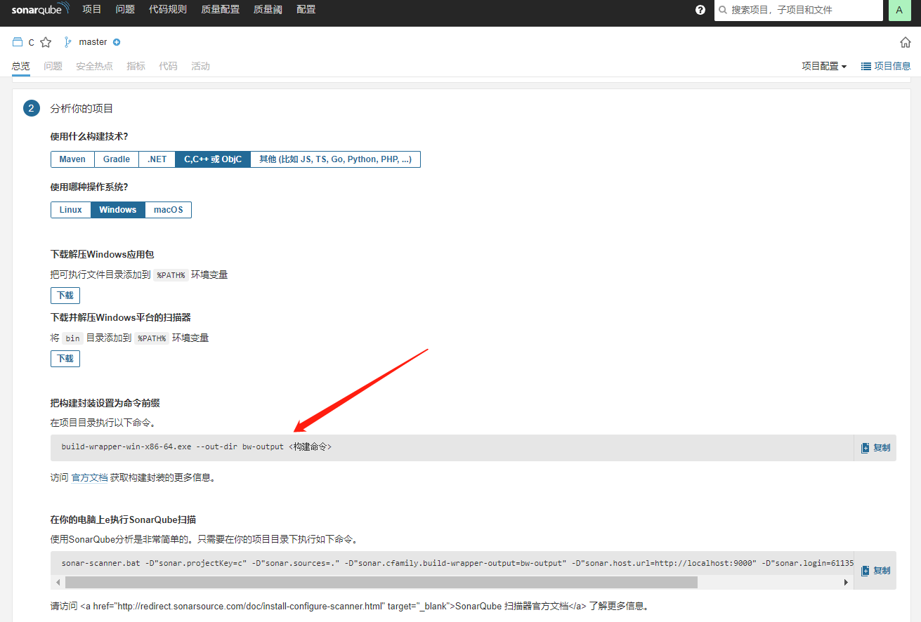Switch to the 活动 tab
This screenshot has width=921, height=622.
tap(200, 66)
